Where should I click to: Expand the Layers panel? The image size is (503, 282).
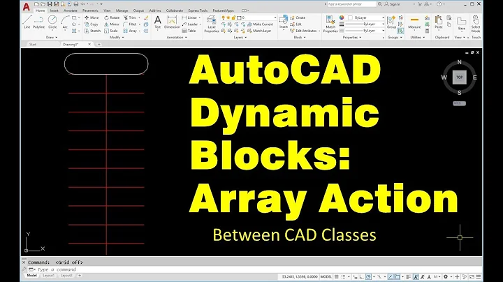point(240,38)
